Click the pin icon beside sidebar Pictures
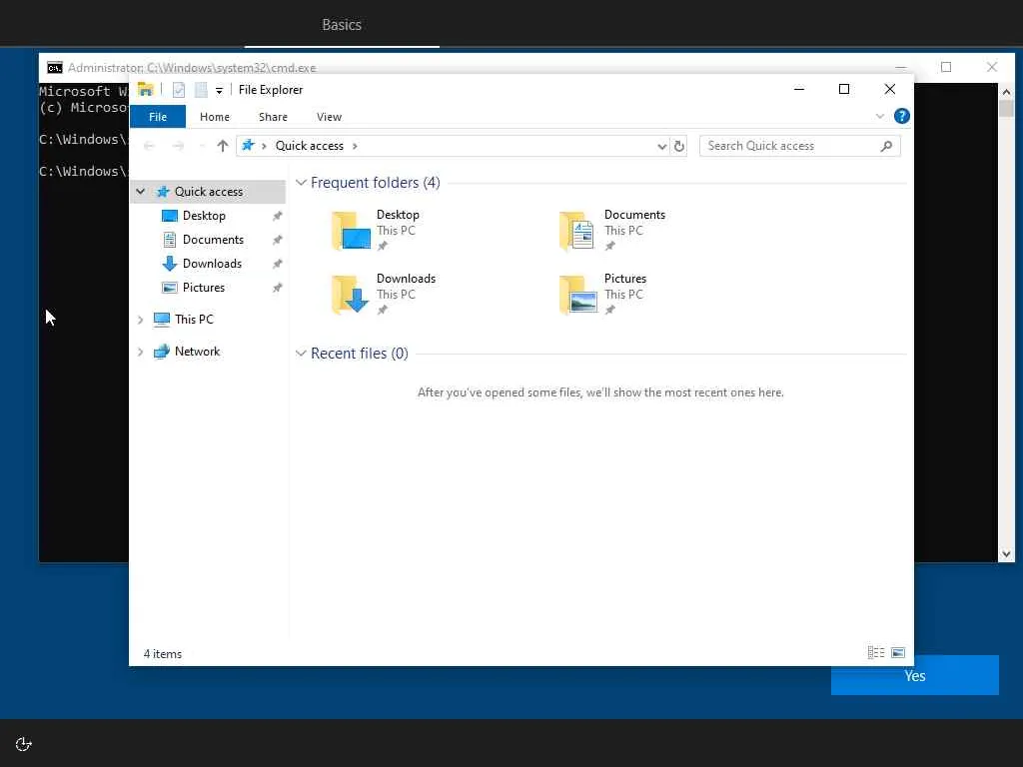 278,288
